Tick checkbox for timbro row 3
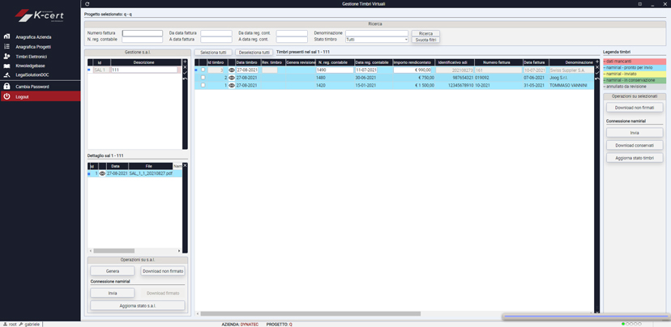Viewport: 671px width, 327px height. coord(203,70)
